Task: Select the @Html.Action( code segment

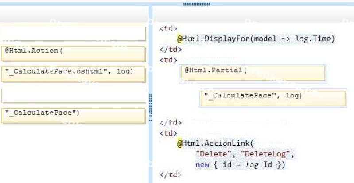Action: click(74, 54)
